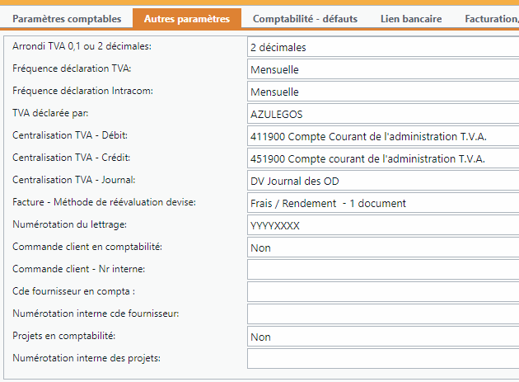The height and width of the screenshot is (382, 519).
Task: Open the Arrondi TVA '2 décimales' field
Action: (x=383, y=47)
